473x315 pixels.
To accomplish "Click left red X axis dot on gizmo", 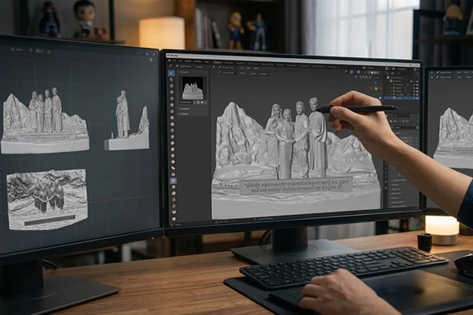I will 371,88.
